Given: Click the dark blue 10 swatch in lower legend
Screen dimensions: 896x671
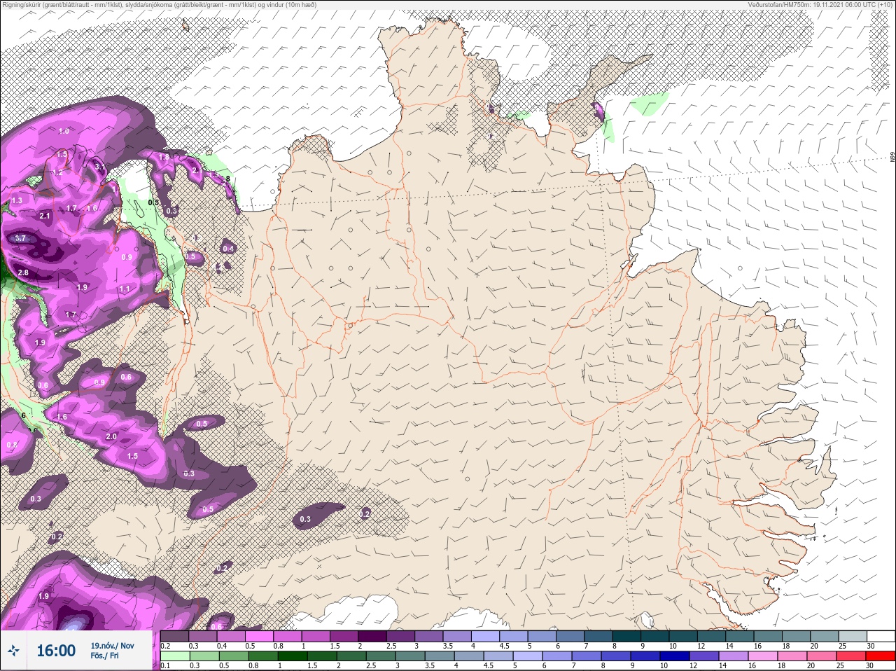Looking at the screenshot, I should (x=675, y=656).
